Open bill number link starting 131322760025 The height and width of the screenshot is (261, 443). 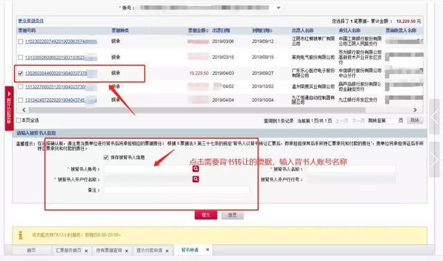(x=61, y=87)
